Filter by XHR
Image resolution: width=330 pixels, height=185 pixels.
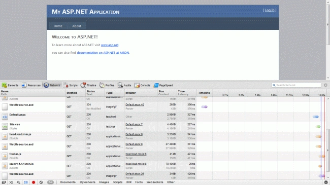click(129, 182)
